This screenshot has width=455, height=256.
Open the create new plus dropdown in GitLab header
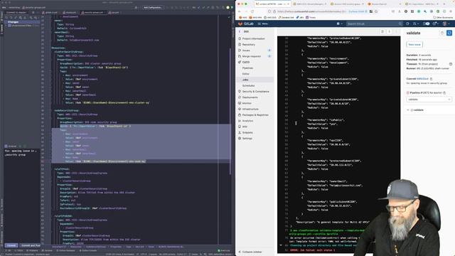coord(340,23)
